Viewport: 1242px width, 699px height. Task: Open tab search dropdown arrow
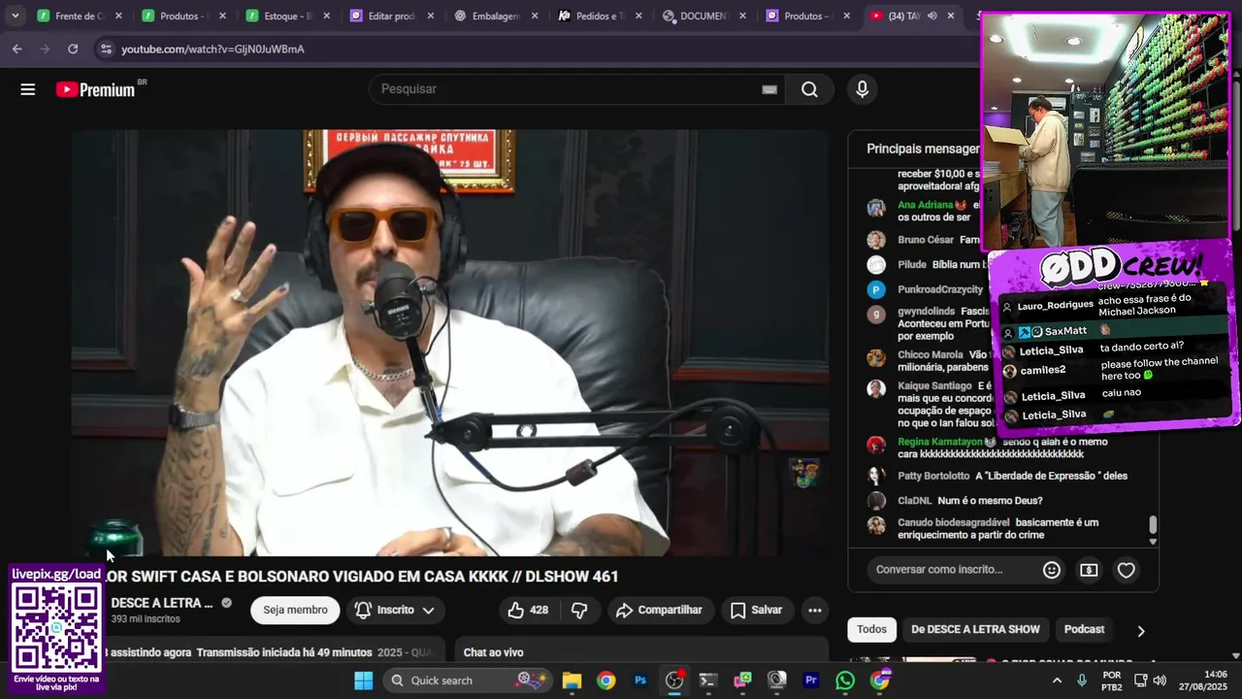pos(15,16)
